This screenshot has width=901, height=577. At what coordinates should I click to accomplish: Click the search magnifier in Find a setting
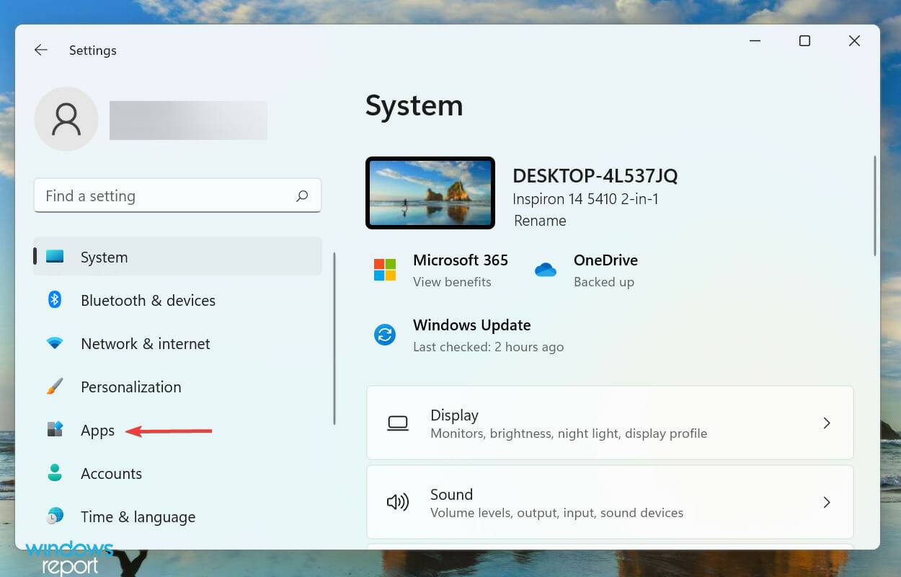pos(302,195)
